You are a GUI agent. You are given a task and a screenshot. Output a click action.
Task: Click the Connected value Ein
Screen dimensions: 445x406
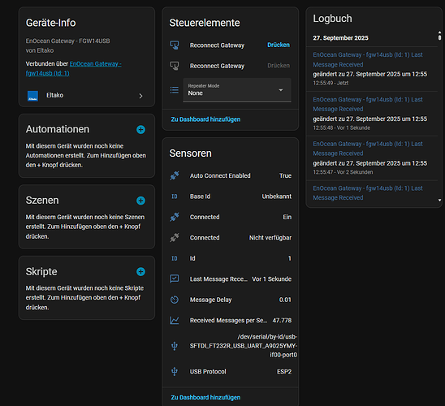[x=287, y=217]
